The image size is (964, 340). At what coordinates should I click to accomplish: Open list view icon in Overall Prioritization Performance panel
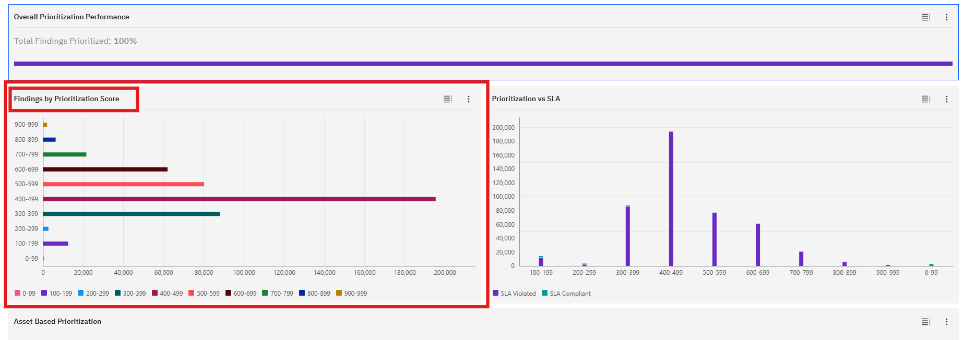click(926, 17)
